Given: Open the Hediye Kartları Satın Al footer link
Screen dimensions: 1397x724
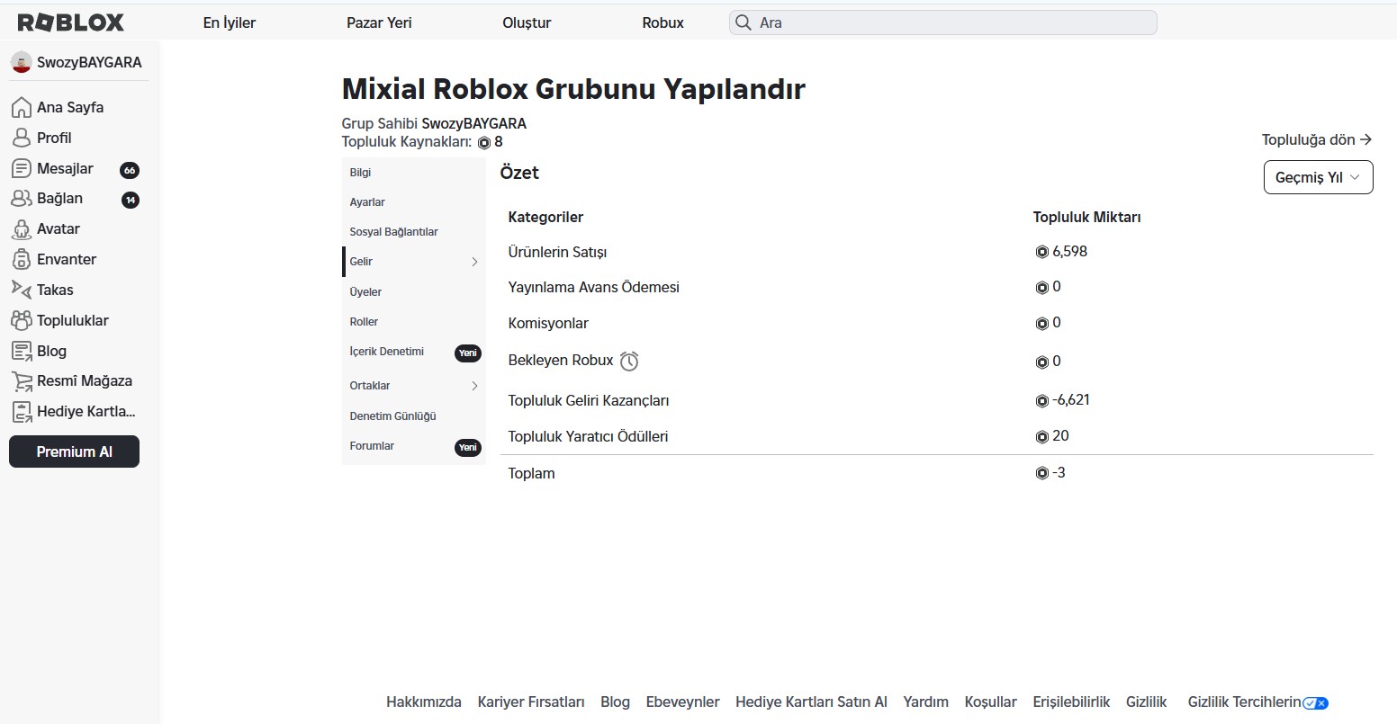Looking at the screenshot, I should pos(811,702).
